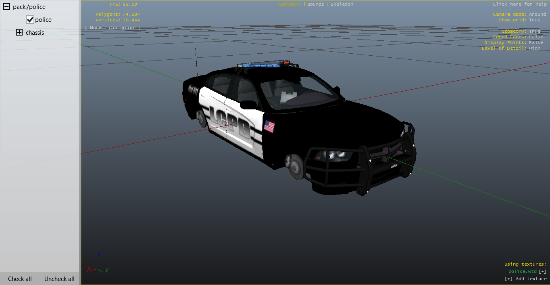Screen dimensions: 550x285
Task: Toggle the Geometry True setting
Action: click(535, 31)
